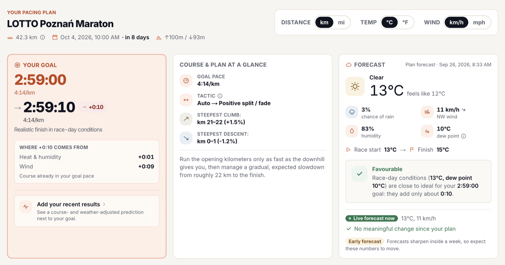Select °C temperature unit

point(389,22)
